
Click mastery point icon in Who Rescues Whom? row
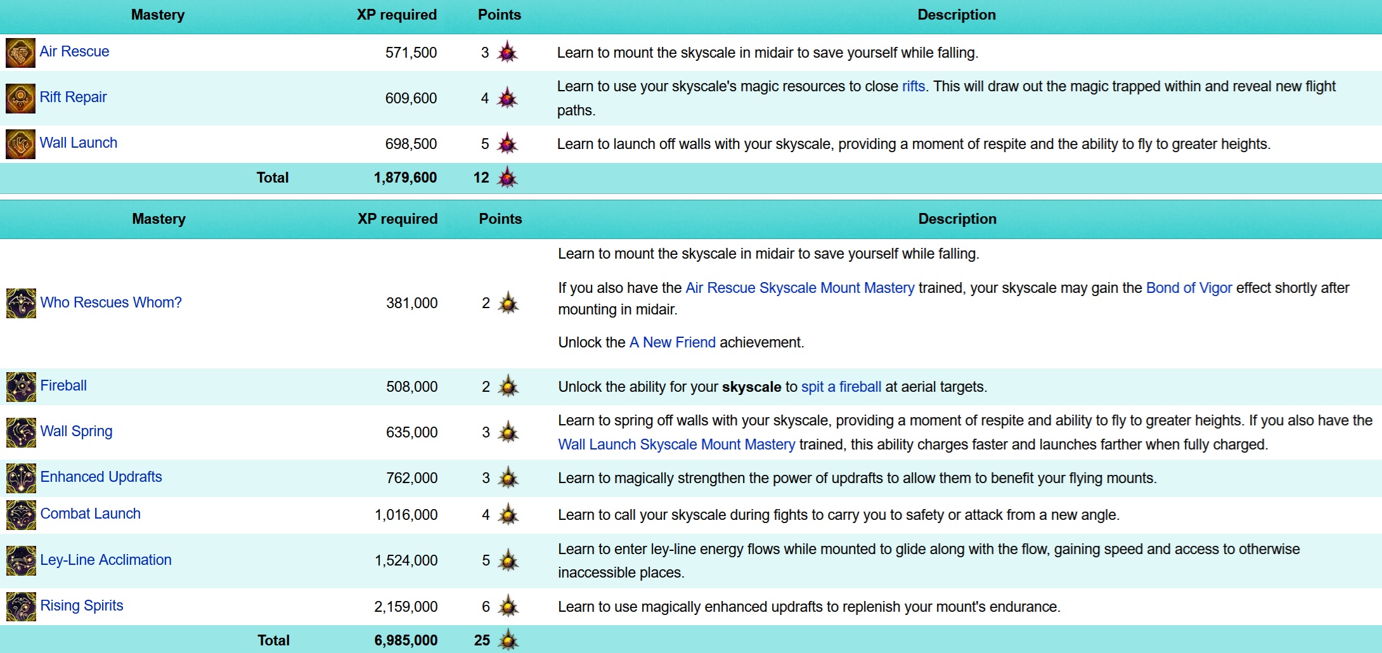click(x=508, y=303)
